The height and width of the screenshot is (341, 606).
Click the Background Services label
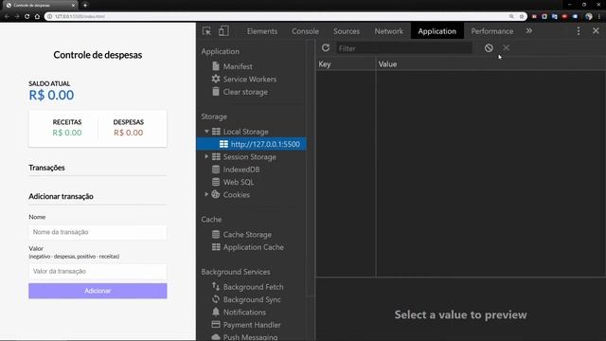click(236, 272)
